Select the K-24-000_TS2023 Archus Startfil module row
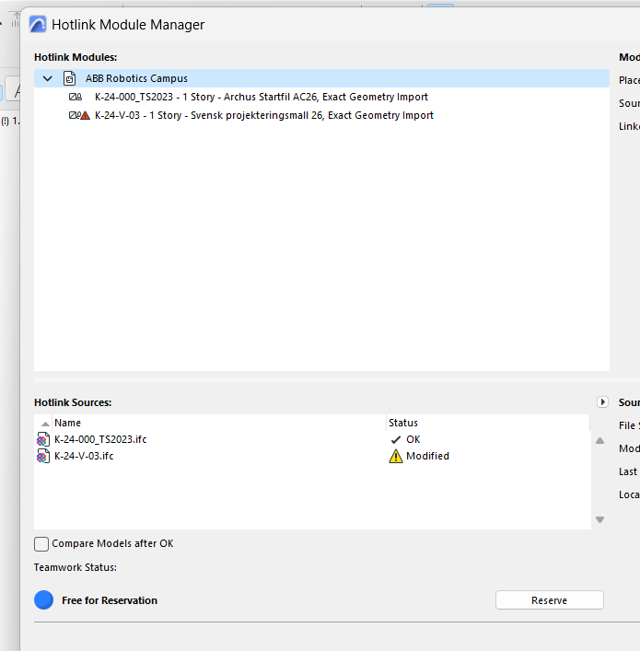 261,97
